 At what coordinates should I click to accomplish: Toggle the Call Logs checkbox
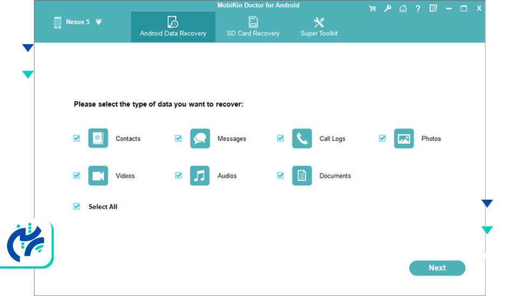click(x=280, y=138)
